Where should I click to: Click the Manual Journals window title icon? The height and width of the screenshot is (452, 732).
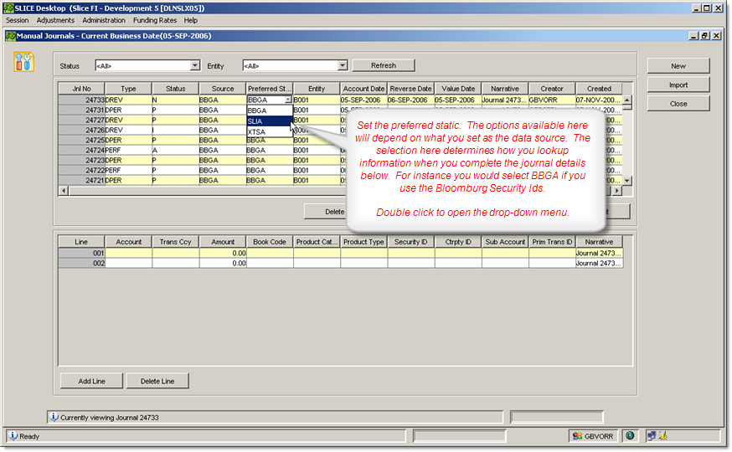(10, 36)
